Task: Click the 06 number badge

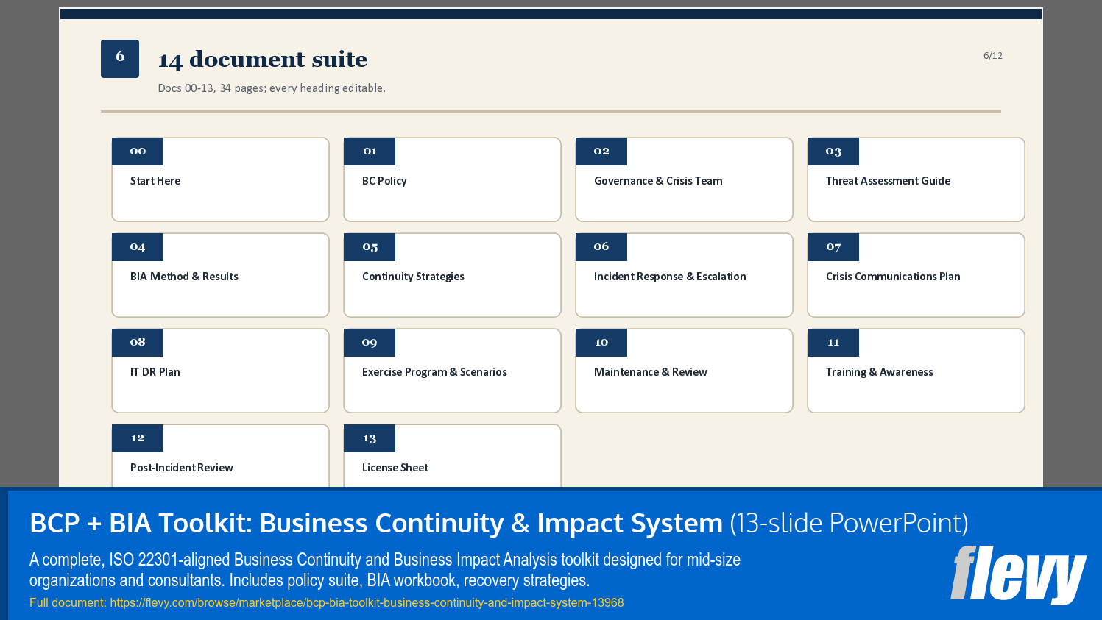Action: 601,247
